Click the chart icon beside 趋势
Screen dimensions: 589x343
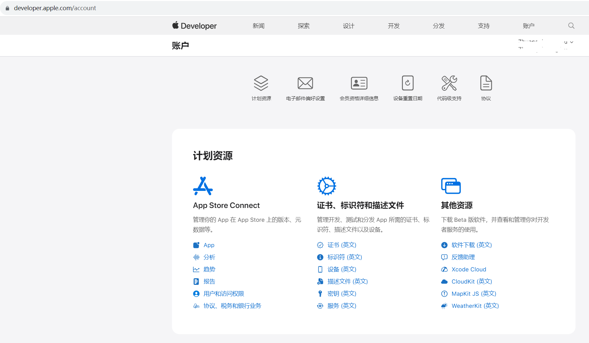[196, 269]
